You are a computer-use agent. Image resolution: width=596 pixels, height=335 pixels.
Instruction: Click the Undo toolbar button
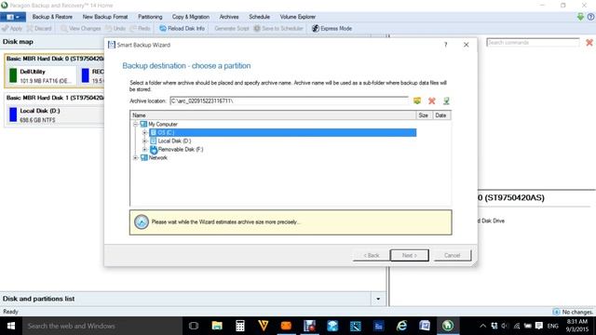115,29
